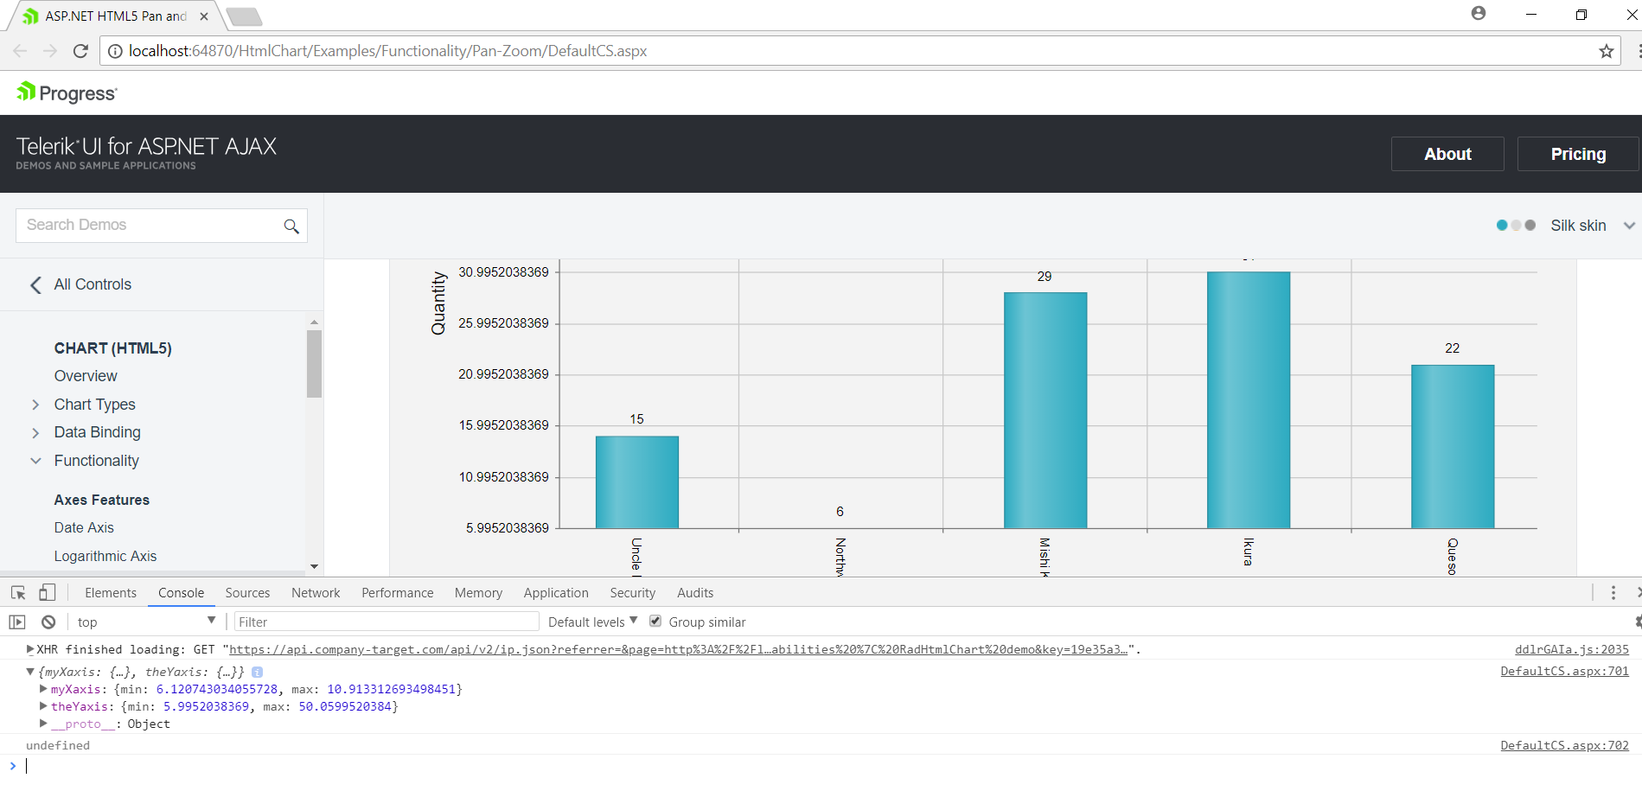Image resolution: width=1642 pixels, height=810 pixels.
Task: Open the api.company-target.com URL in the log
Action: pos(678,649)
